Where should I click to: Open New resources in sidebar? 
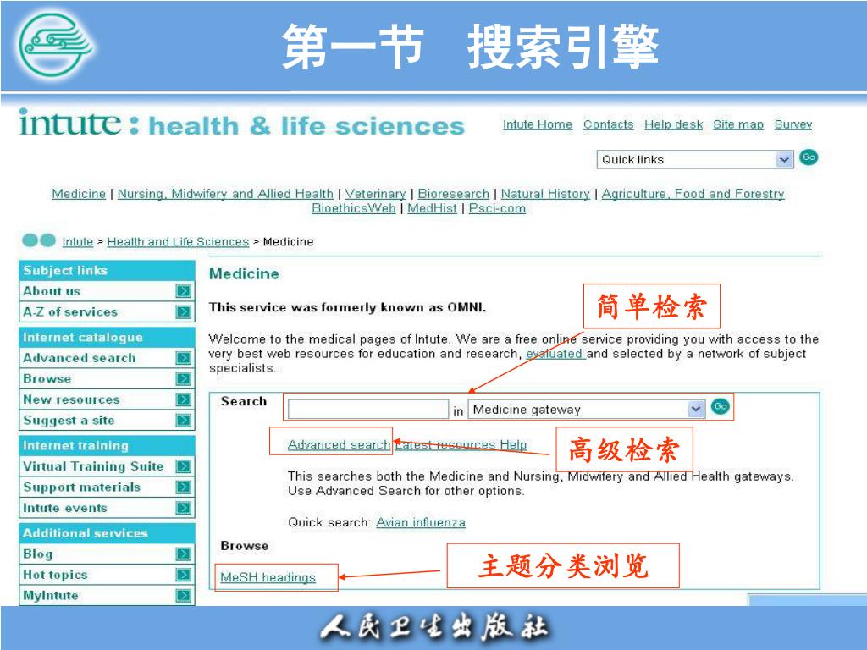tap(107, 399)
